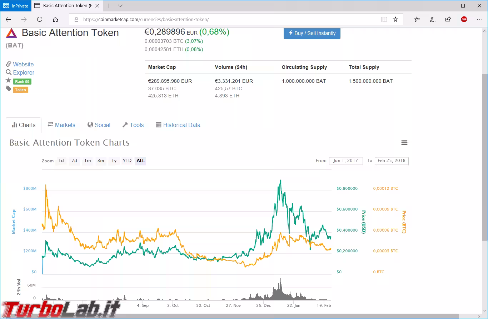Select the YTD zoom range
The image size is (488, 319).
[127, 161]
